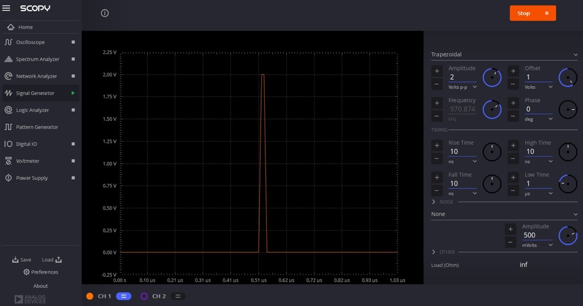
Task: Click the Scopy logo
Action: point(35,8)
